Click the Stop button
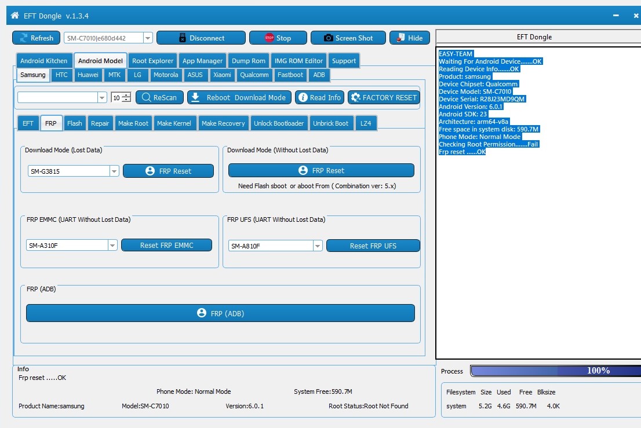 (x=278, y=38)
